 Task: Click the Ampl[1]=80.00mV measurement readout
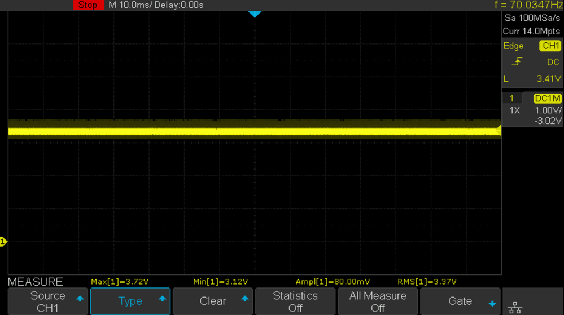coord(333,282)
